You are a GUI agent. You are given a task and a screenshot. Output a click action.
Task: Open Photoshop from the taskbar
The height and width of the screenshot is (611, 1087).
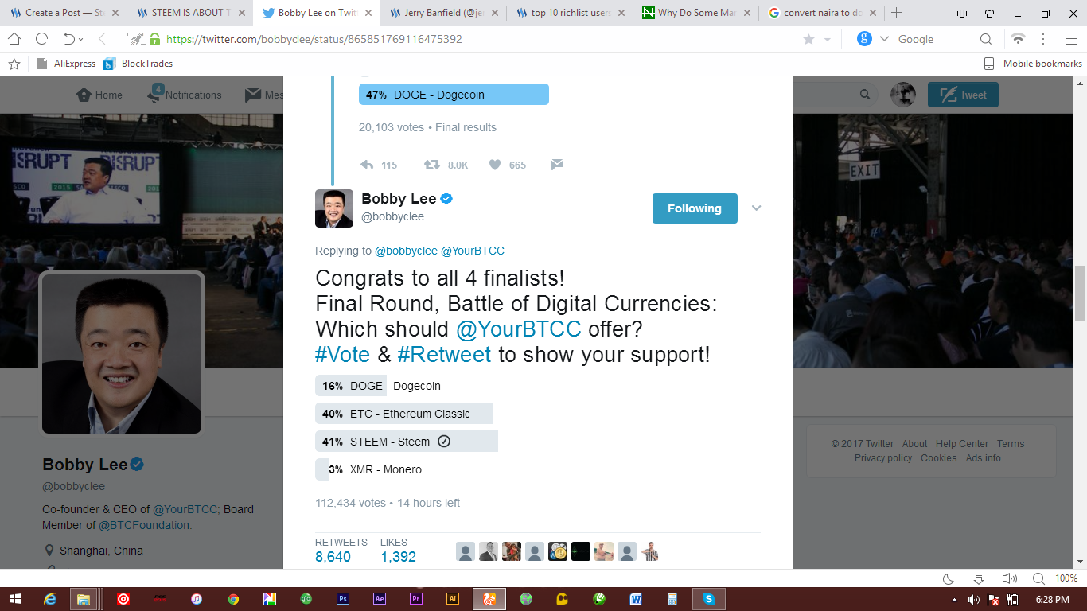343,599
